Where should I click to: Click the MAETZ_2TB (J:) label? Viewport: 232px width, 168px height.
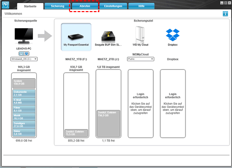[x=108, y=59]
